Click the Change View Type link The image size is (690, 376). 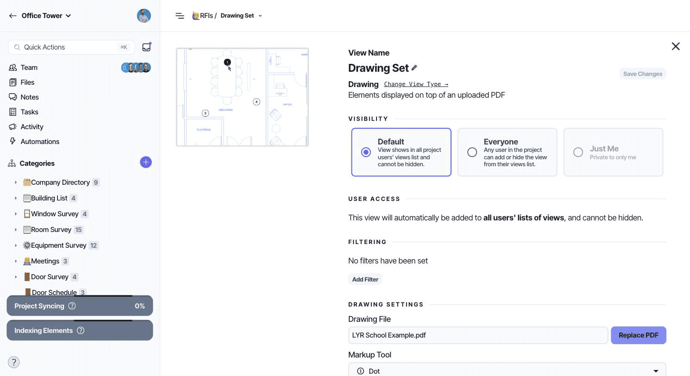coord(416,84)
